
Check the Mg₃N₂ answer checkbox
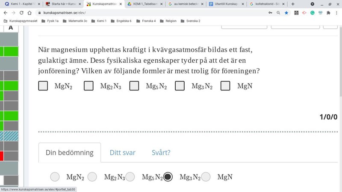coord(180,86)
